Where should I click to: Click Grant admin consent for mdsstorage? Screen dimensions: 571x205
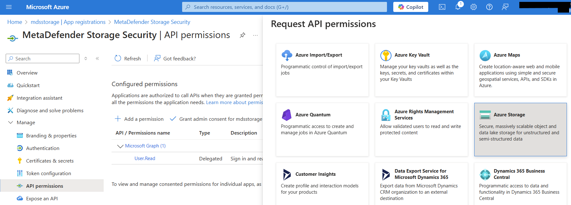tap(216, 119)
